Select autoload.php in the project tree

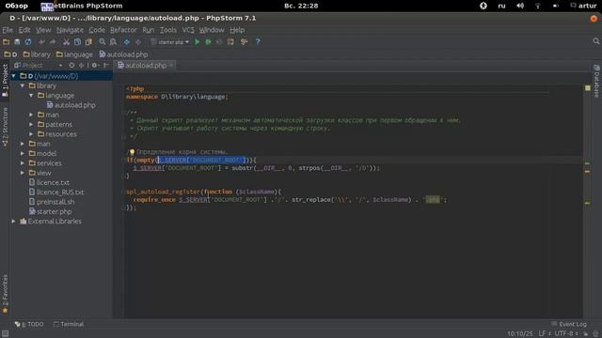coord(71,105)
